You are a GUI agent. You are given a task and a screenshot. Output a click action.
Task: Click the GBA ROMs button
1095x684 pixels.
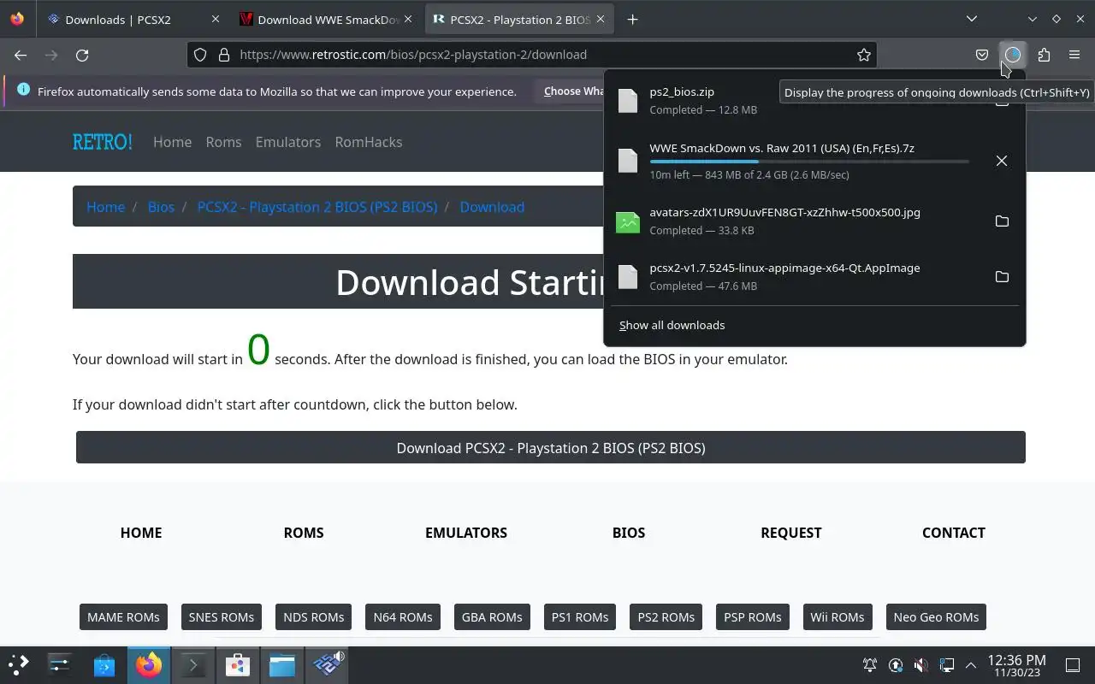pyautogui.click(x=492, y=617)
